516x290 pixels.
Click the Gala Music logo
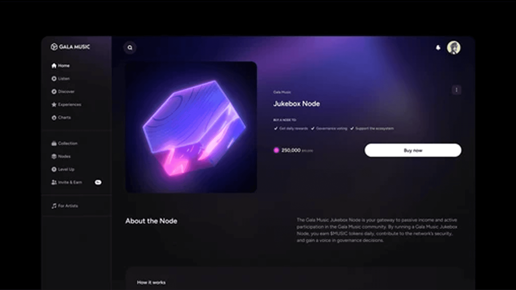coord(70,47)
